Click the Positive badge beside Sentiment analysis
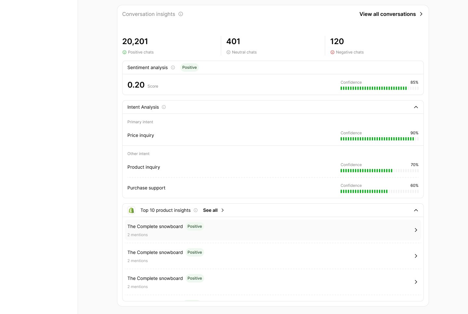 point(189,67)
